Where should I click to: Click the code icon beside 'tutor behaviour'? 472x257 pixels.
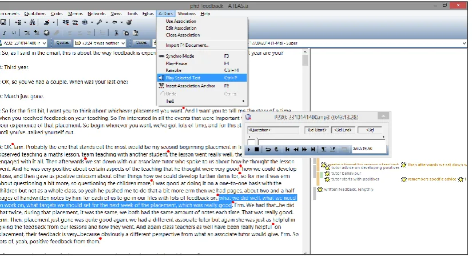click(327, 174)
